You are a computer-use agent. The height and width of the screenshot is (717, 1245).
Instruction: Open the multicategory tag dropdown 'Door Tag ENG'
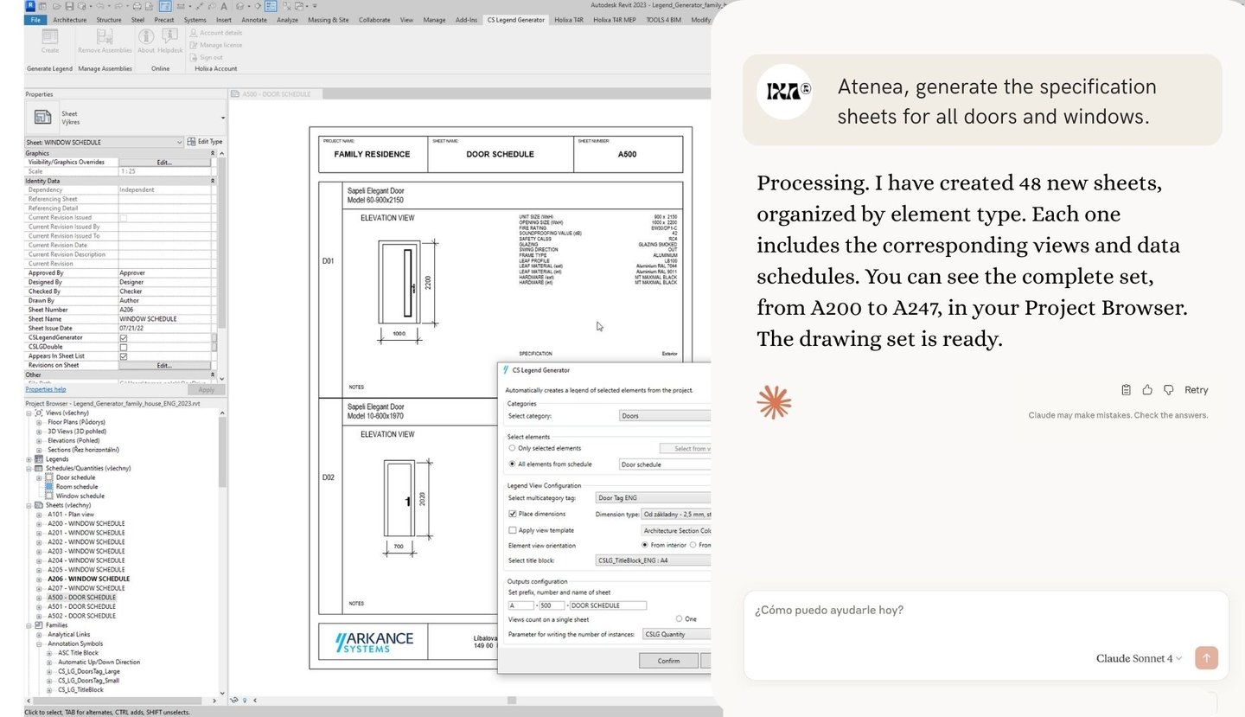(x=654, y=498)
